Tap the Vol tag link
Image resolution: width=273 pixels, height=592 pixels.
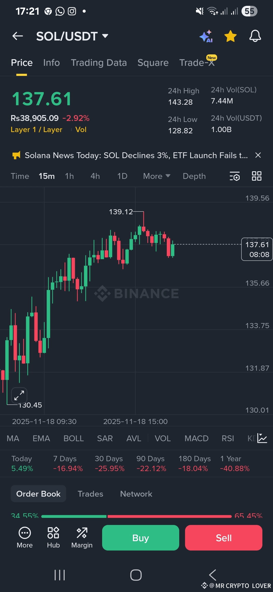[81, 130]
